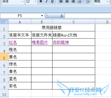This screenshot has width=111, height=98.
Task: Select row 3 header
Action: [4, 42]
